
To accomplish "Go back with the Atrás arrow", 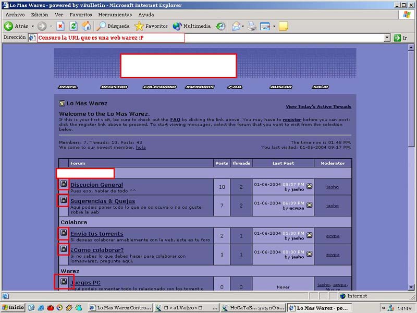I will point(16,26).
